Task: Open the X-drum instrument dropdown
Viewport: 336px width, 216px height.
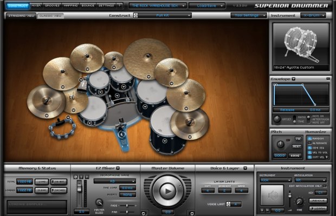Action: click(313, 15)
